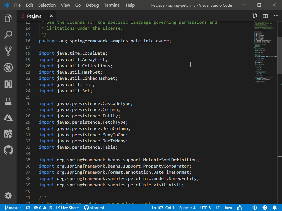282x211 pixels.
Task: Open the Debug menu
Action: [92, 5]
